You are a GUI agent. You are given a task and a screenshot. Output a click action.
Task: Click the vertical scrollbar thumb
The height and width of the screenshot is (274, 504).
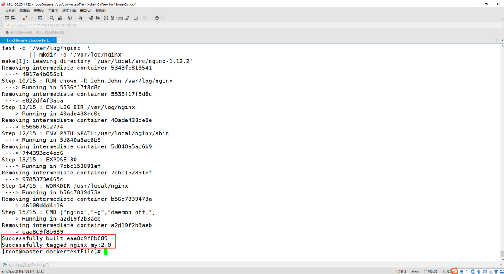(x=502, y=254)
